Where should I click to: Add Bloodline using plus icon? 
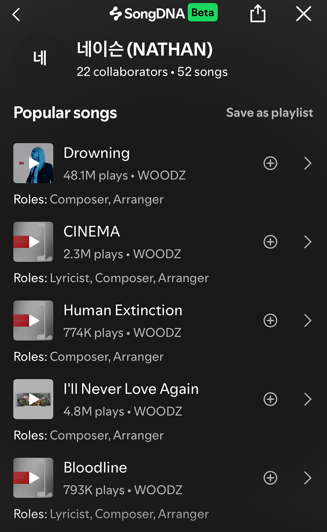(270, 478)
